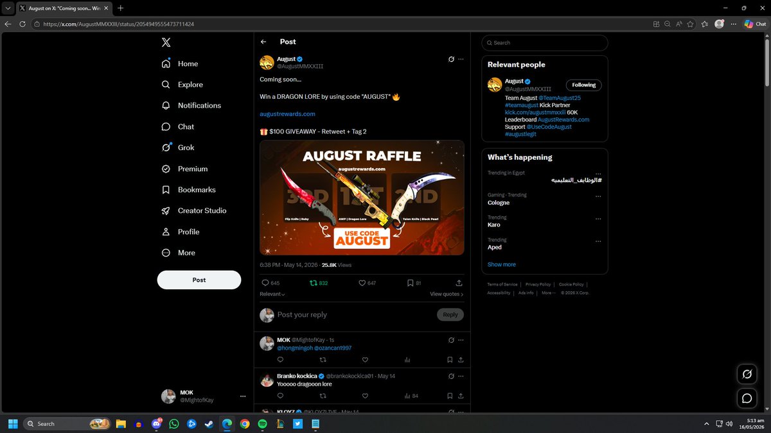Screen dimensions: 771x433
Task: Share Branko kockica's comment
Action: [461, 396]
